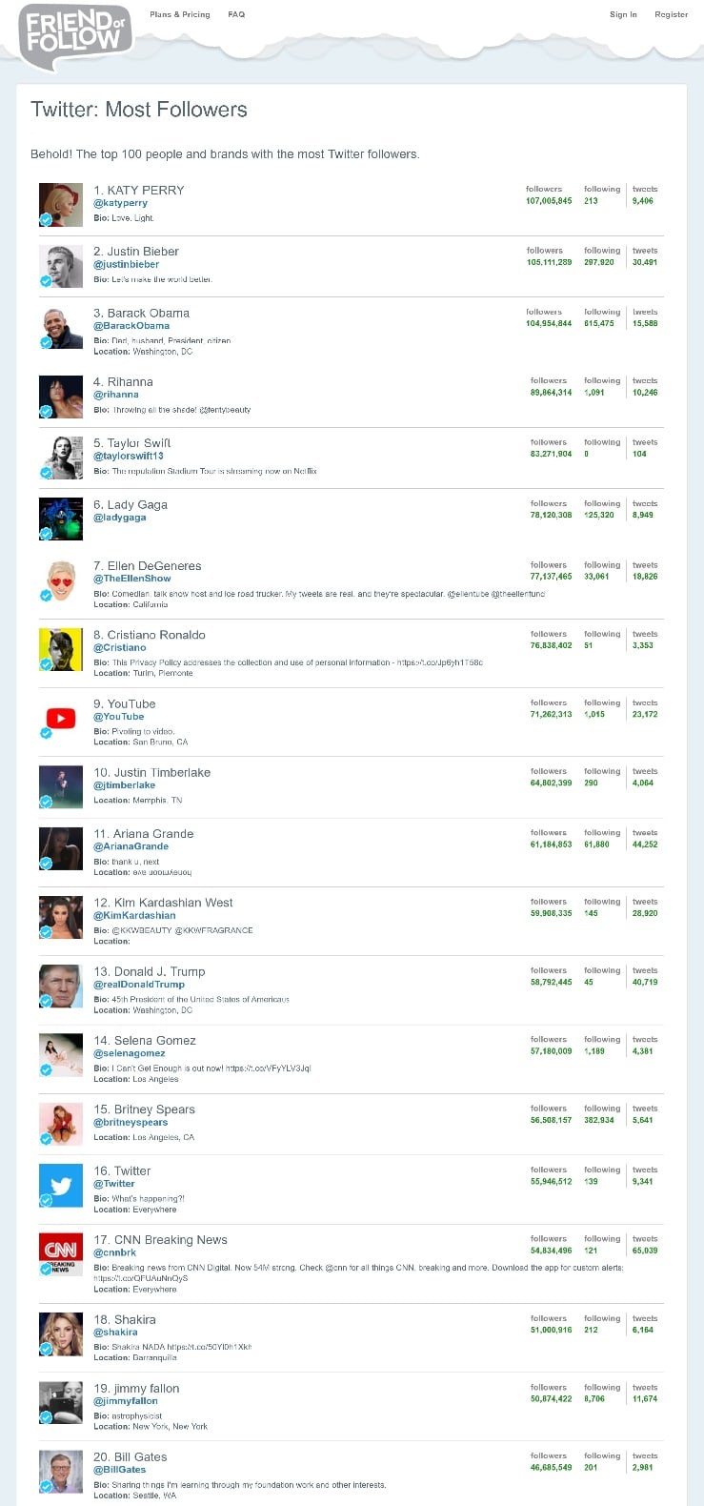Click @fentybeauty mention in Rihanna's bio
The width and height of the screenshot is (704, 1506).
click(225, 410)
